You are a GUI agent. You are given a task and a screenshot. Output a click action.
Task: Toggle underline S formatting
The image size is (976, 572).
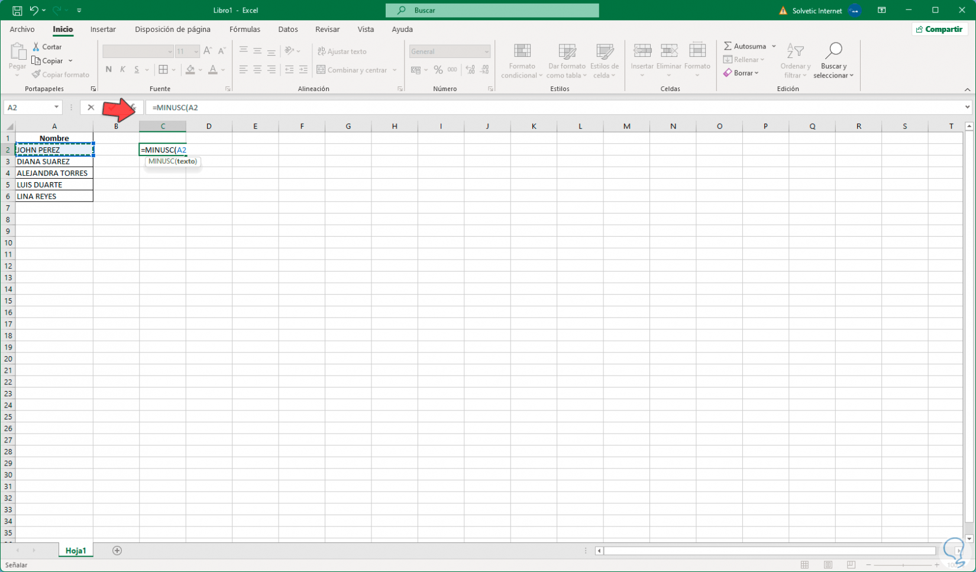[x=137, y=70]
